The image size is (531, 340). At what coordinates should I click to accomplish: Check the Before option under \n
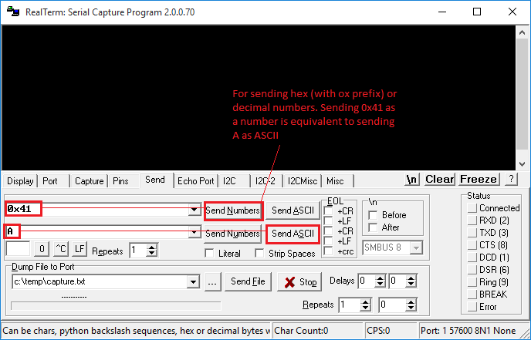click(374, 215)
